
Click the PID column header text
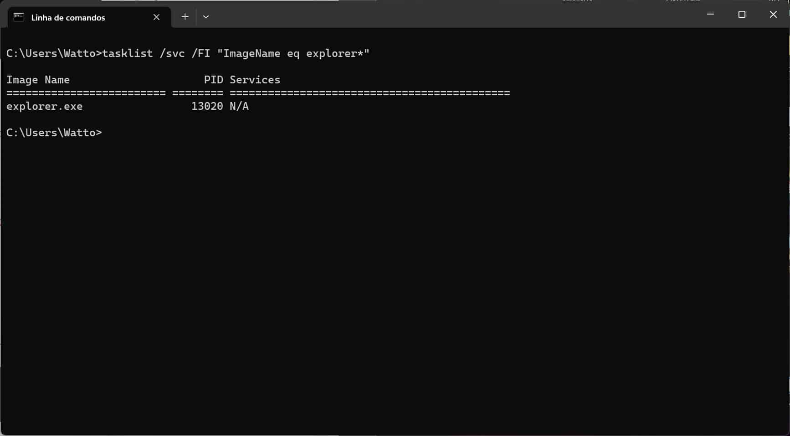pyautogui.click(x=213, y=80)
